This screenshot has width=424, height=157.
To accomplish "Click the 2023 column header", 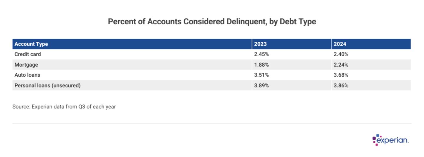I will [x=260, y=44].
